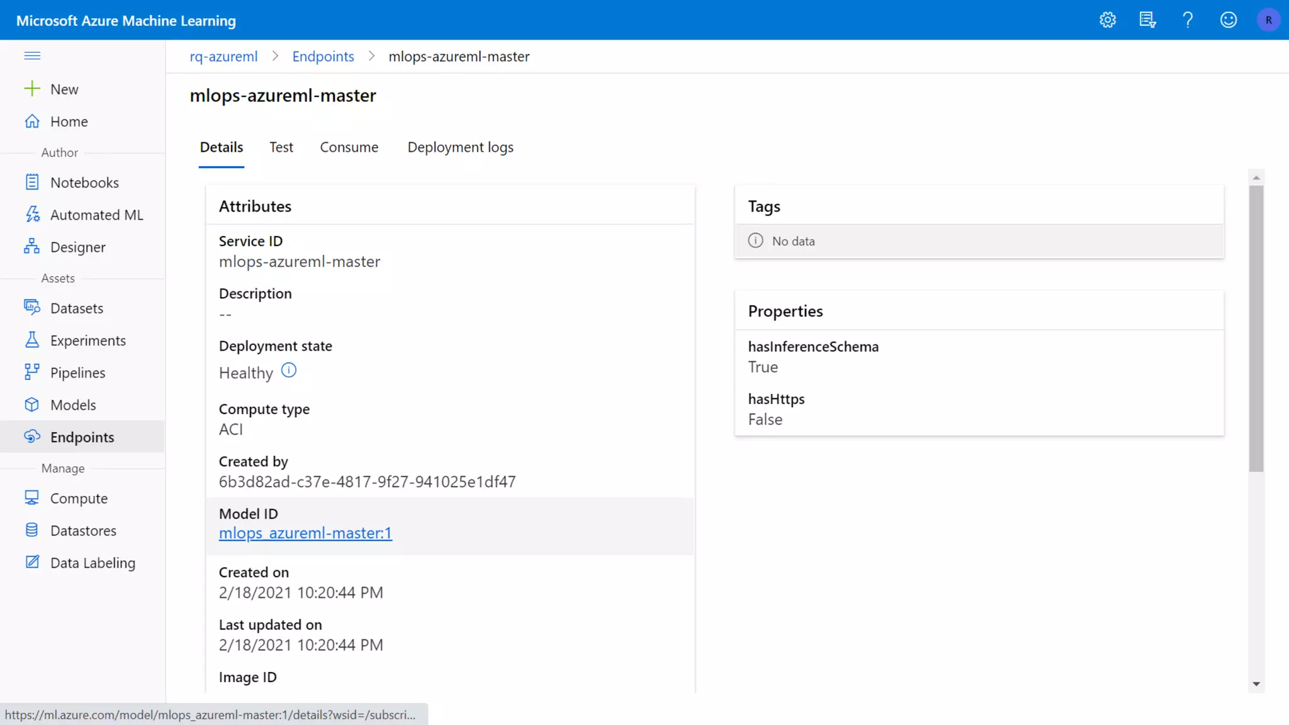Open the Deployment logs tab
Image resolution: width=1289 pixels, height=725 pixels.
460,147
